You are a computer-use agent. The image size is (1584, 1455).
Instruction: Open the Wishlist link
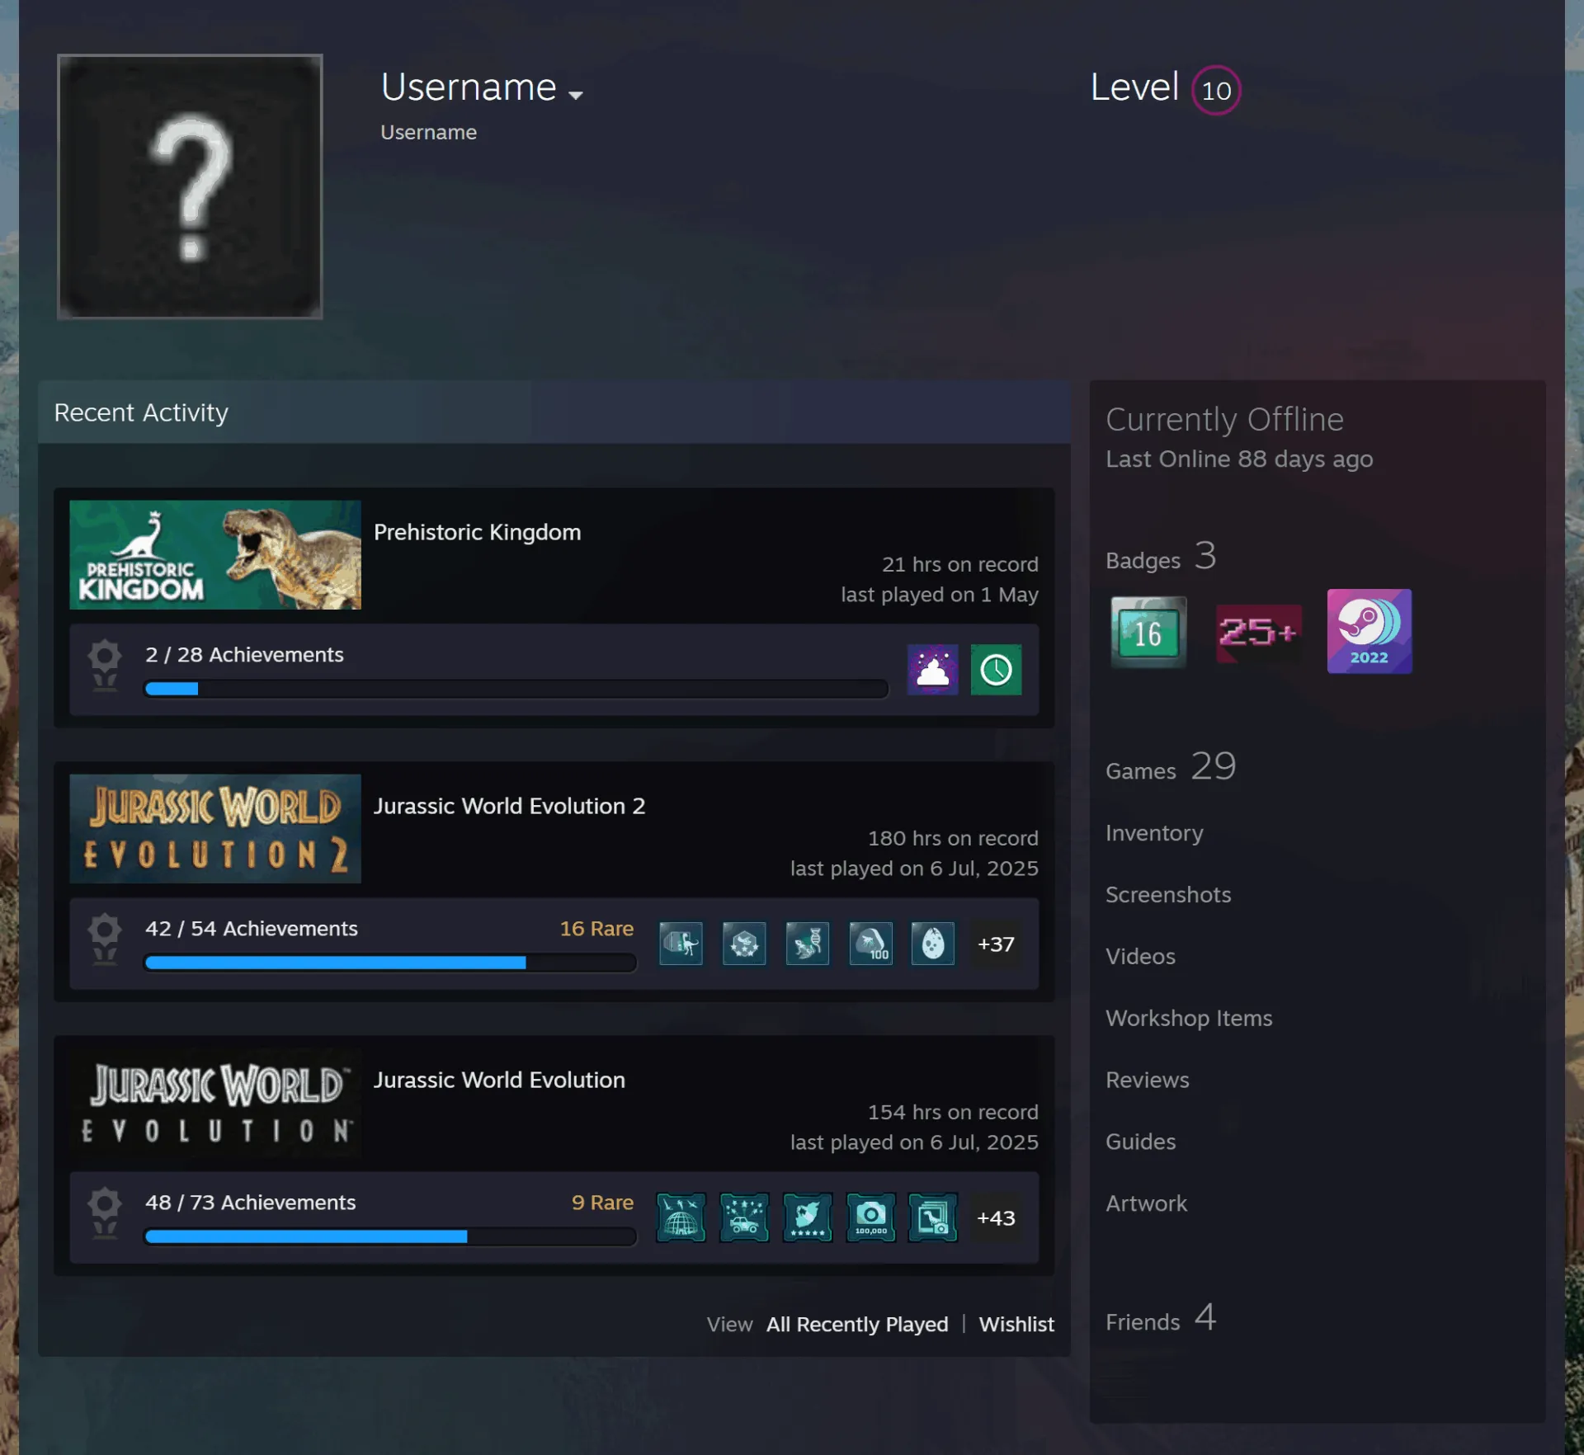(1016, 1324)
